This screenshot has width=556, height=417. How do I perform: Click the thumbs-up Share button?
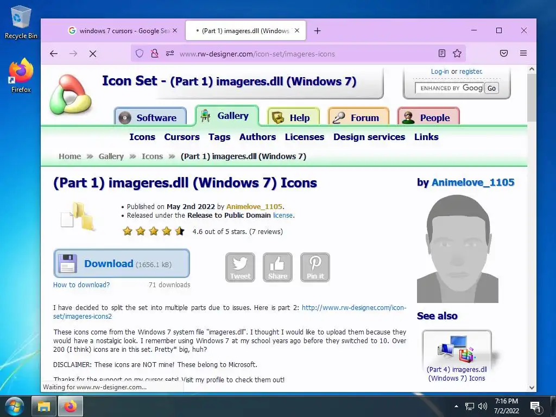[x=277, y=267]
